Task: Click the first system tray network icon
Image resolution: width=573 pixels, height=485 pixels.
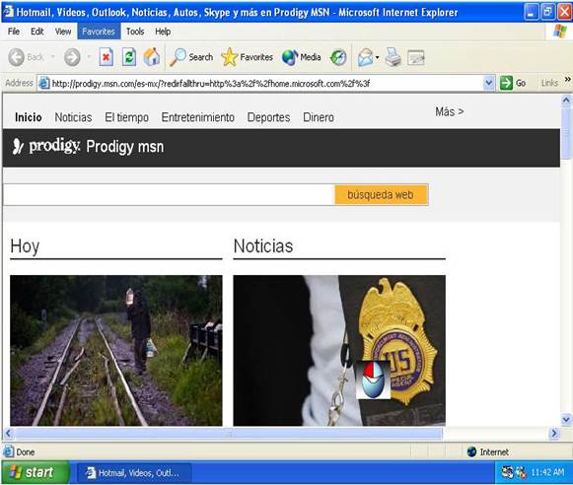Action: (x=507, y=472)
